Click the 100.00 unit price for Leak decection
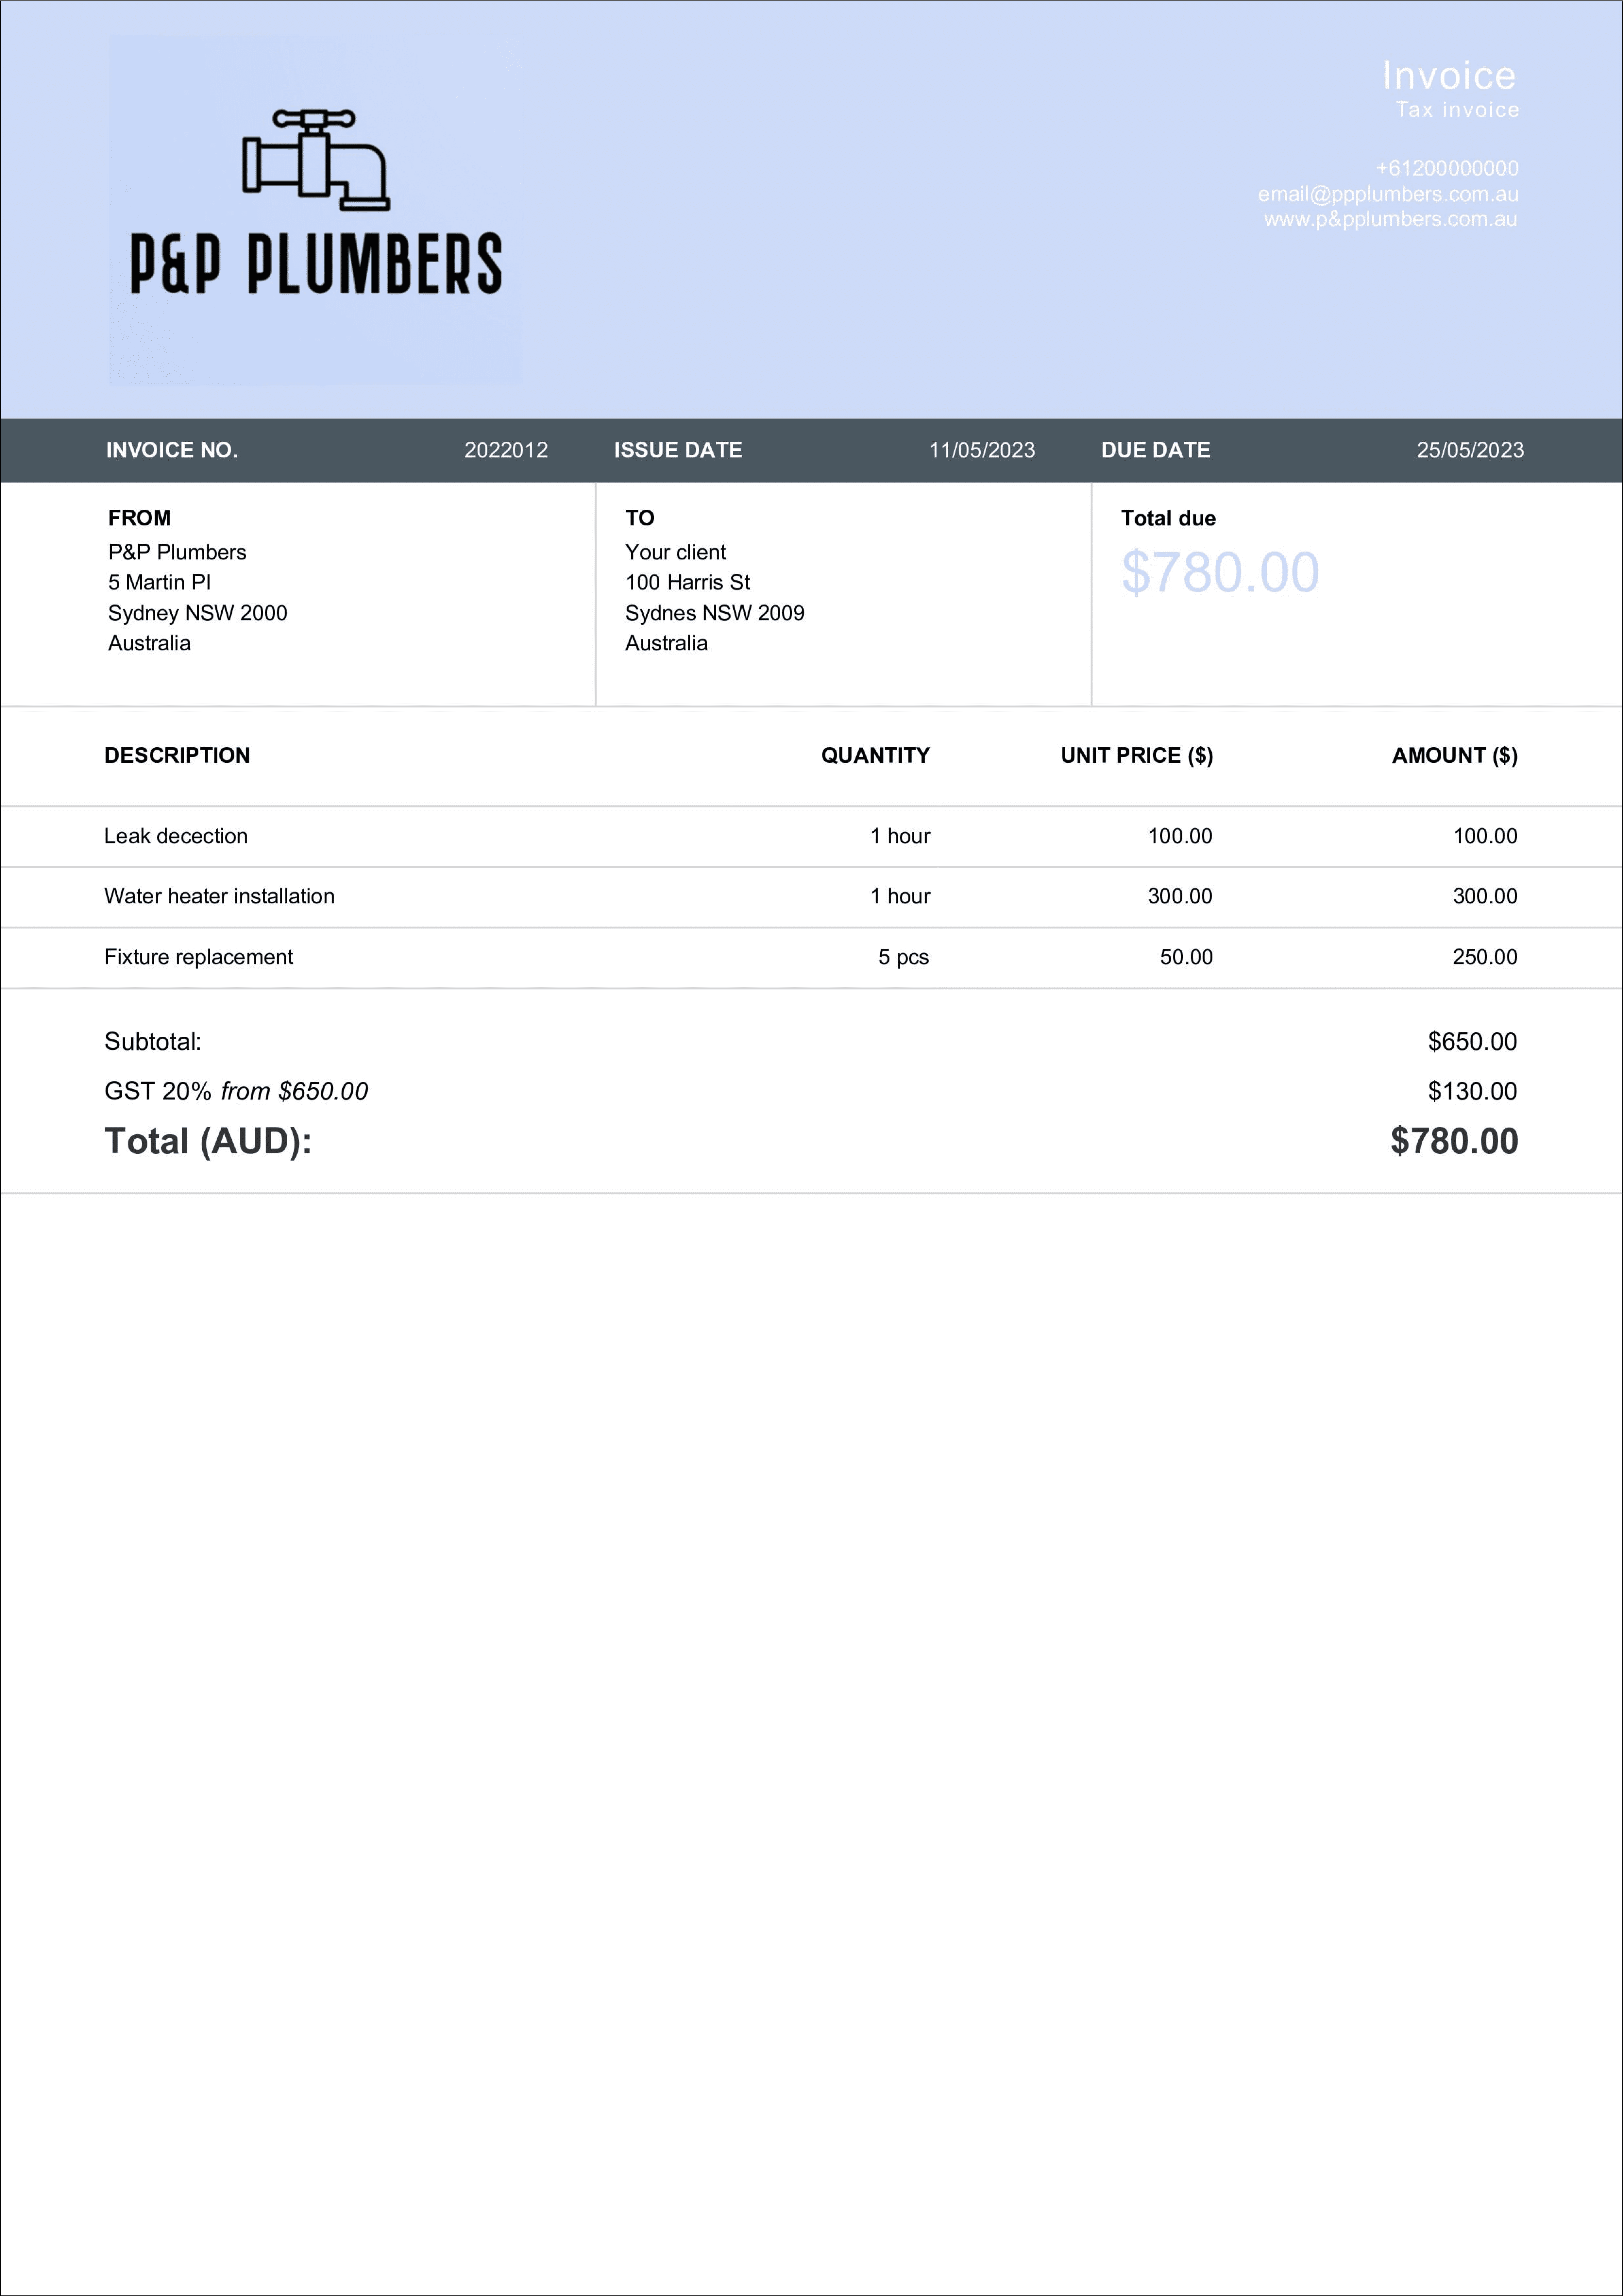The height and width of the screenshot is (2296, 1623). click(x=1180, y=836)
